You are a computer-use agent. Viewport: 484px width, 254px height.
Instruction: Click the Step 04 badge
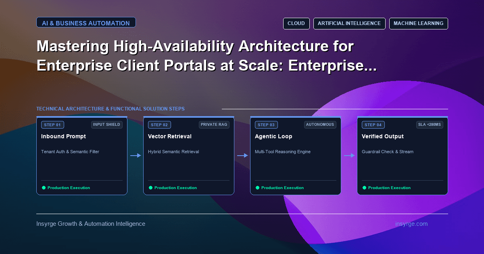(x=373, y=125)
